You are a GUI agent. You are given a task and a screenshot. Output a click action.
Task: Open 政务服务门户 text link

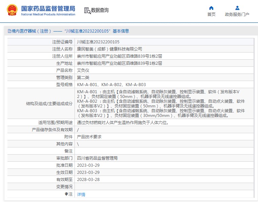point(237,14)
